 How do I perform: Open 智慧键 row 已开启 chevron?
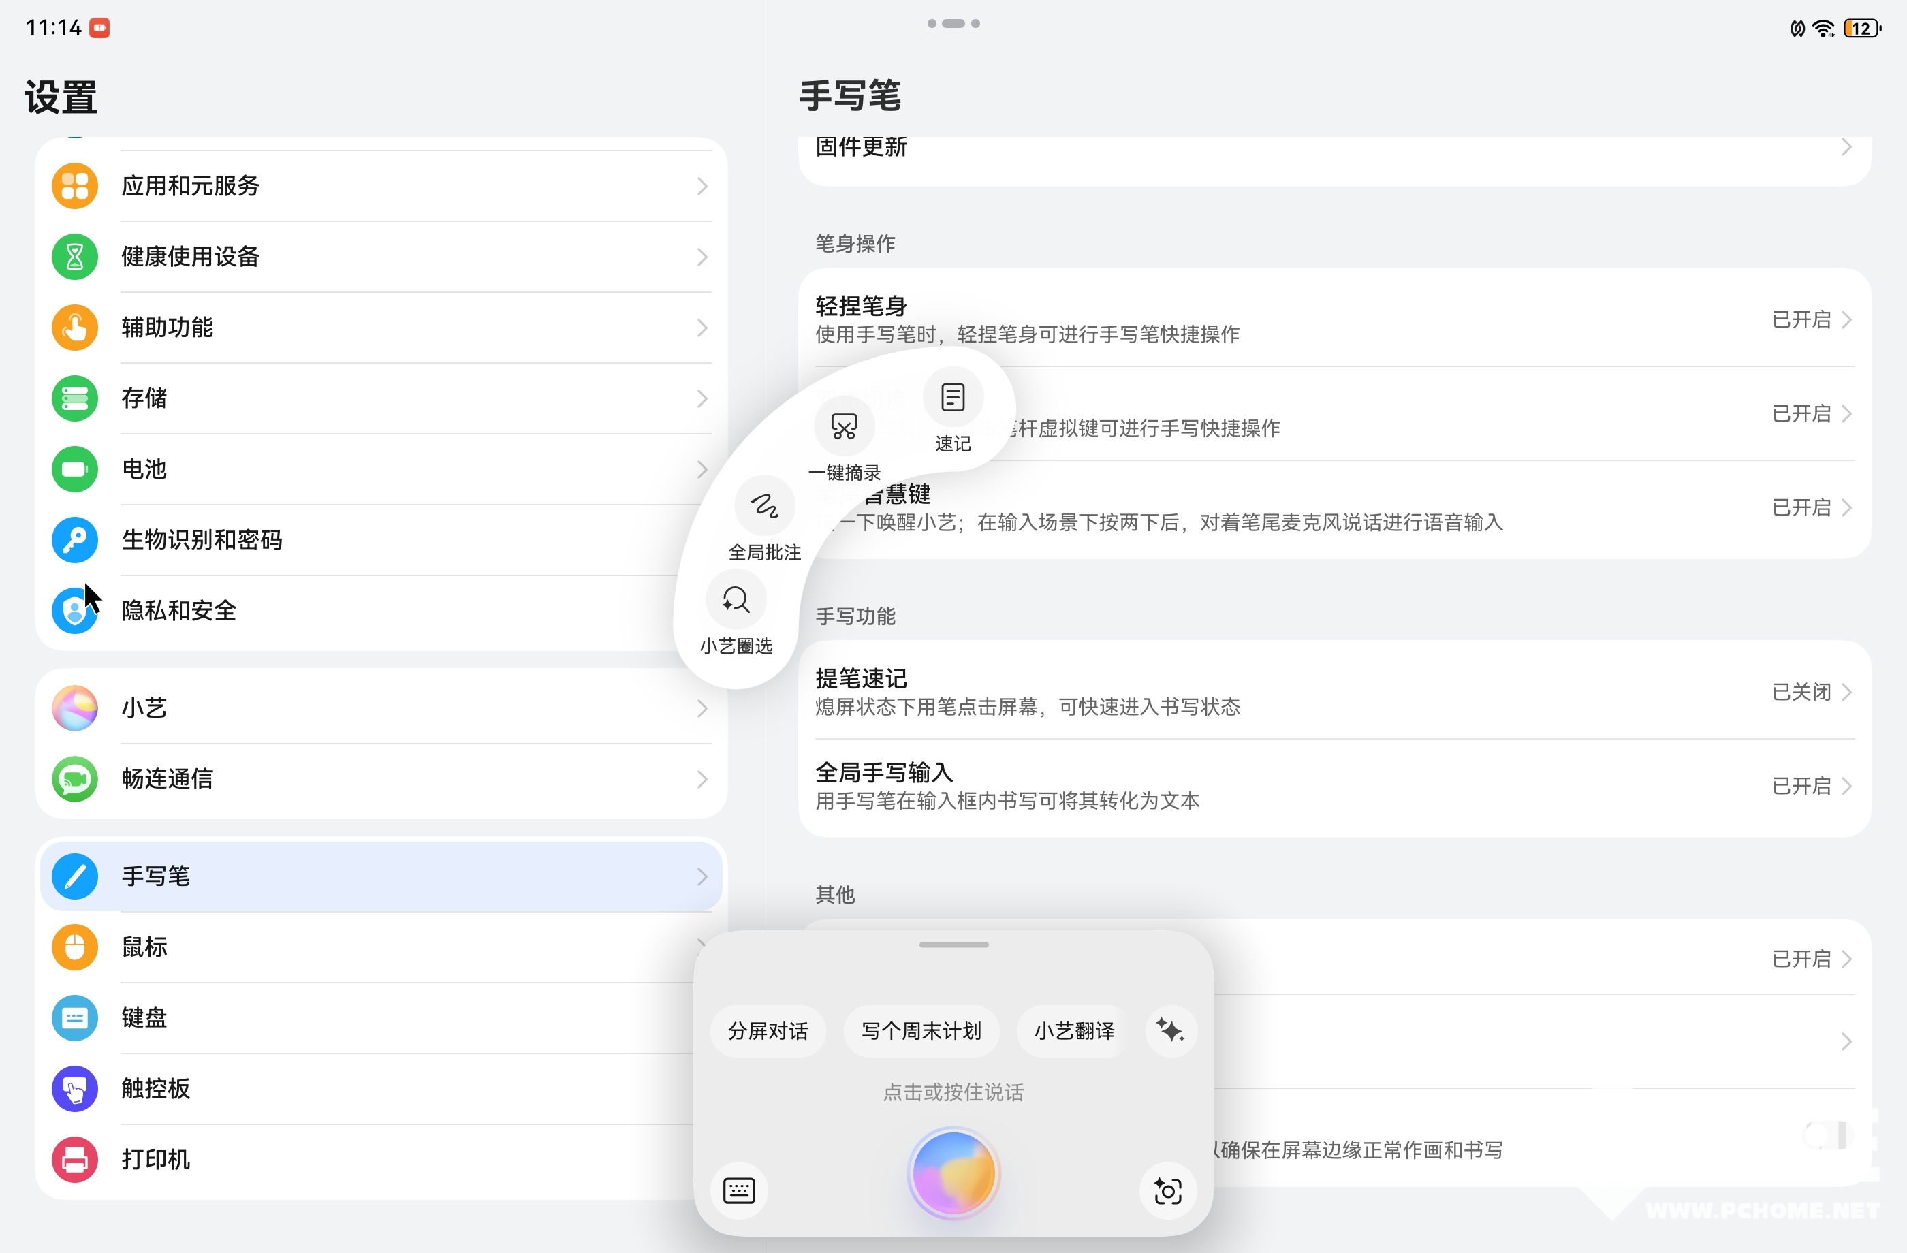click(x=1846, y=508)
